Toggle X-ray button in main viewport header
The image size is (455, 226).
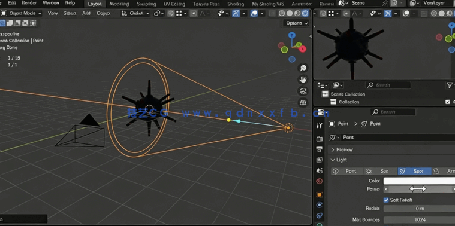pyautogui.click(x=272, y=13)
